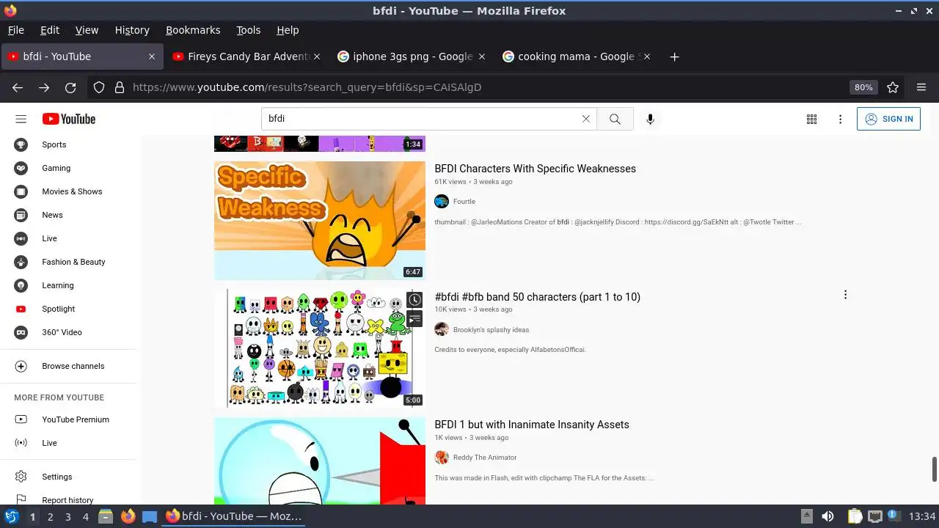Add 50 characters video to queue
Viewport: 939px width, 528px height.
coord(414,318)
